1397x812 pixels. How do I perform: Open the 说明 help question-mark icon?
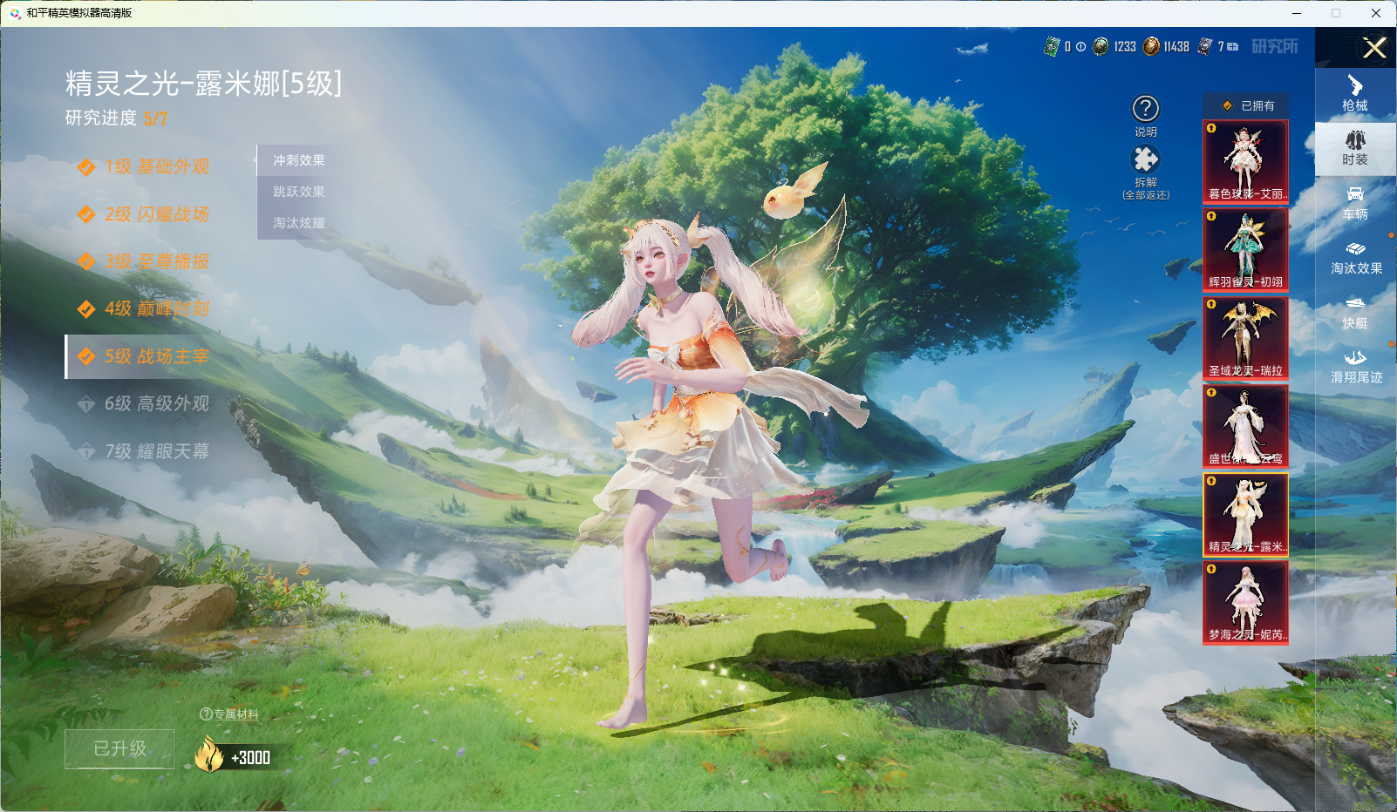tap(1145, 109)
